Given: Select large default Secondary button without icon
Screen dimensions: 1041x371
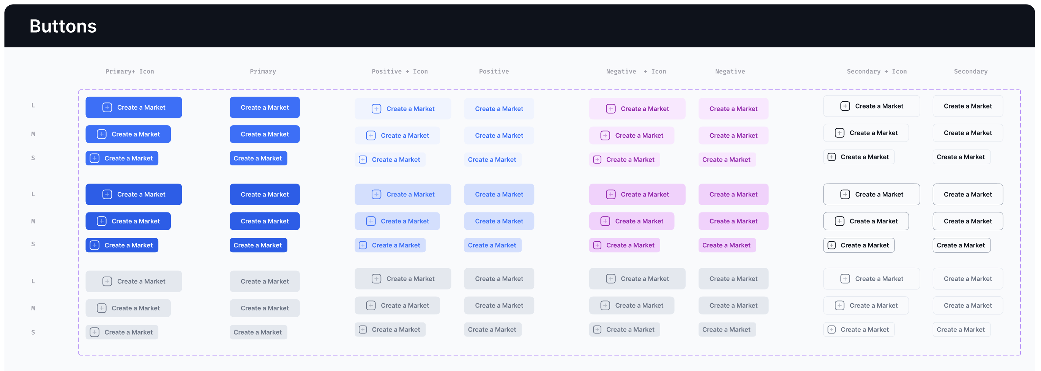Looking at the screenshot, I should pyautogui.click(x=968, y=106).
